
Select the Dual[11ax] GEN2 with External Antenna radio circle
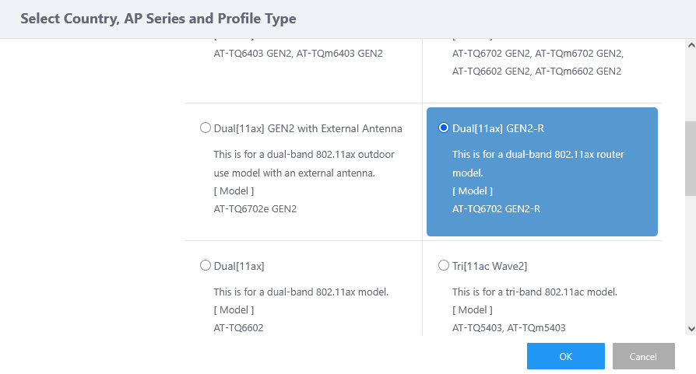pyautogui.click(x=206, y=128)
